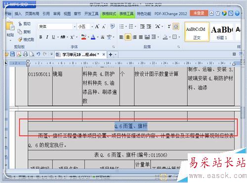Align text left in paragraph group
Image resolution: width=247 pixels, height=183 pixels.
coord(121,37)
